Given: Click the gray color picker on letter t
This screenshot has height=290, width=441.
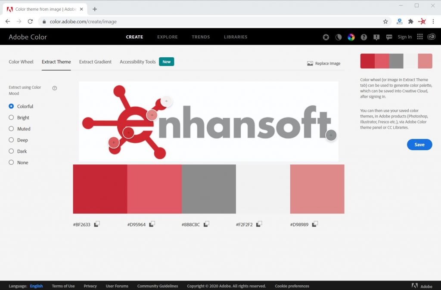Looking at the screenshot, I should click(x=331, y=136).
